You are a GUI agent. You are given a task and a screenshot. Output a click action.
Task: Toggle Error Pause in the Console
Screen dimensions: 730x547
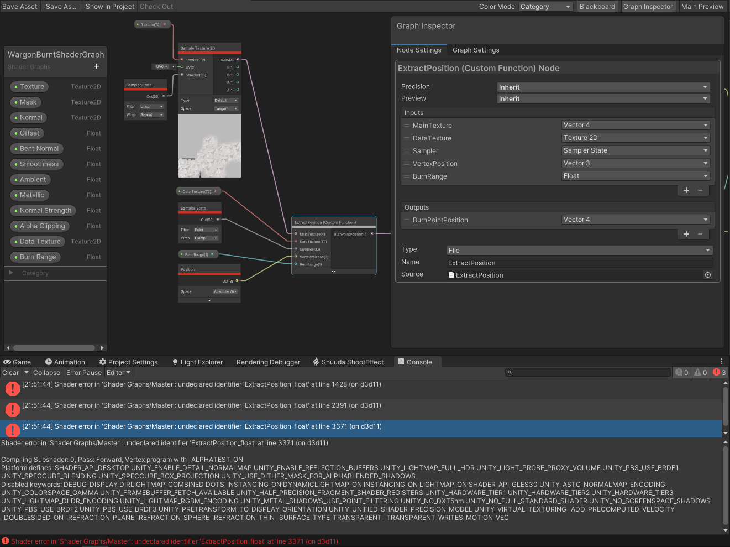(83, 373)
